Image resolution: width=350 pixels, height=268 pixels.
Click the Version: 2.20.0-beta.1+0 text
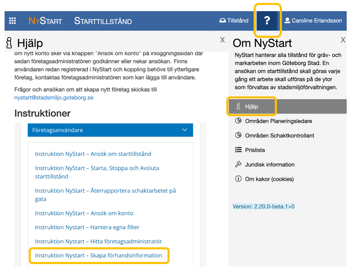point(263,206)
